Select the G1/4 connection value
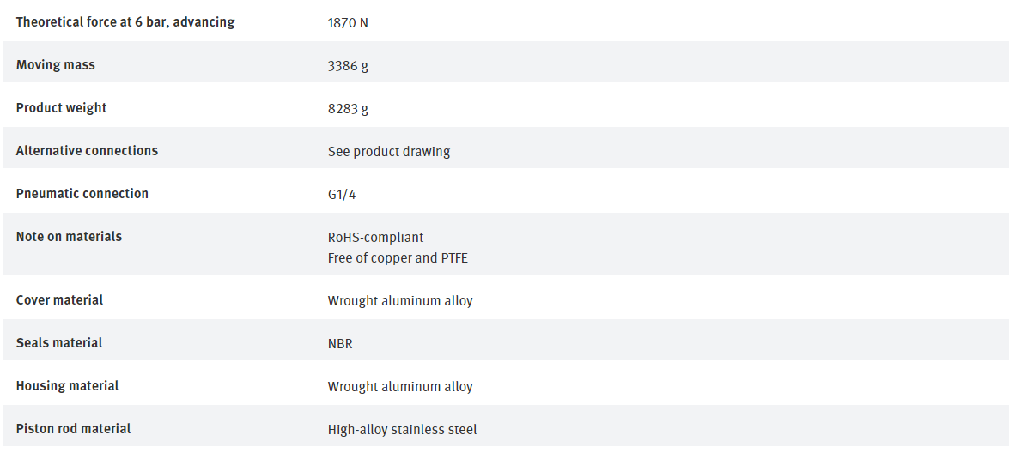This screenshot has height=453, width=1009. [342, 195]
